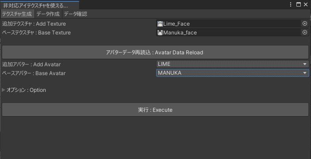Click the dropdown arrow beside MANUKA
311x159 pixels.
305,73
